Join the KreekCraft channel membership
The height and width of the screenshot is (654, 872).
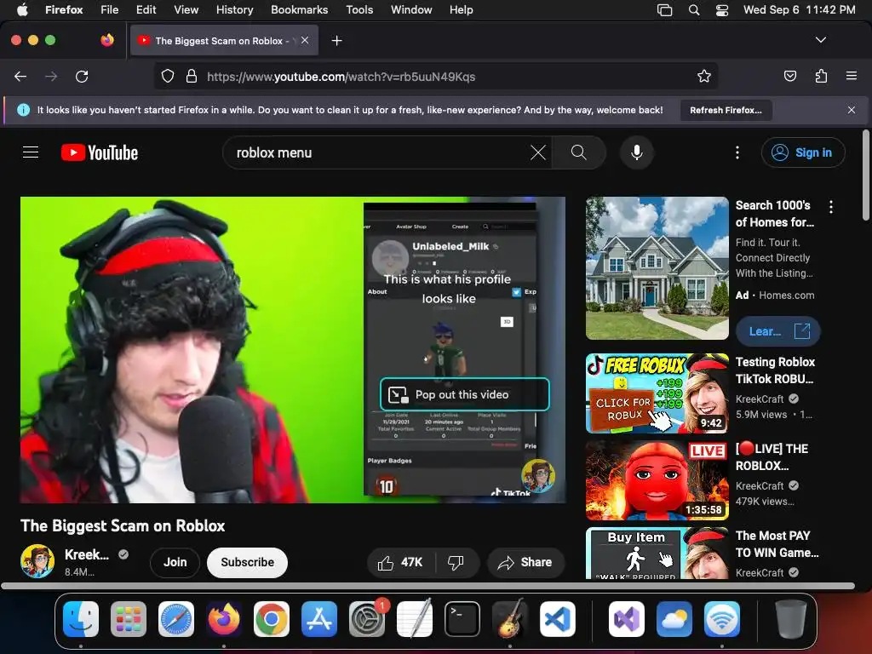coord(175,563)
